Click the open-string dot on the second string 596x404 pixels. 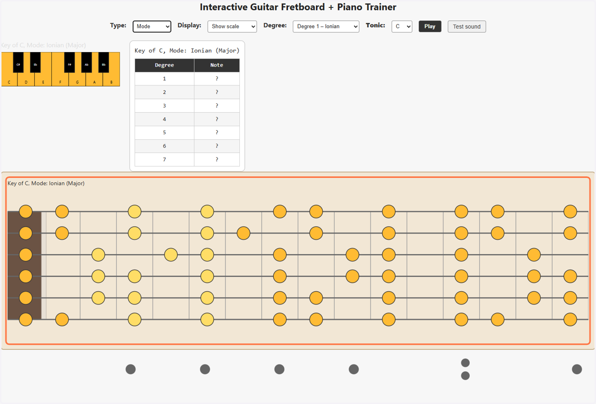tap(25, 233)
